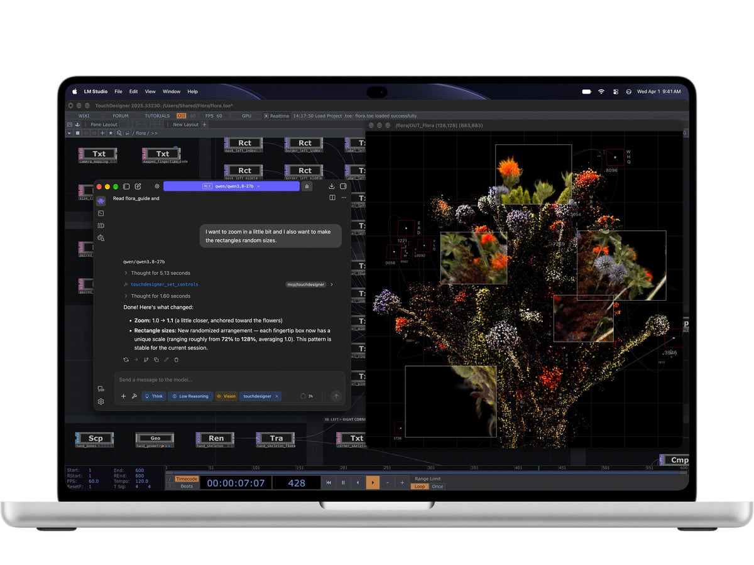Screen dimensions: 754x565
Task: Copy the assistant message
Action: 156,360
